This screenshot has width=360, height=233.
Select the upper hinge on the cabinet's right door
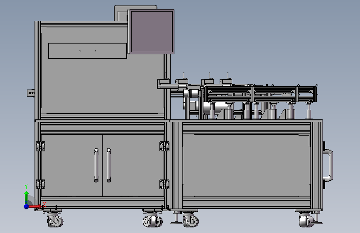[x=164, y=146]
